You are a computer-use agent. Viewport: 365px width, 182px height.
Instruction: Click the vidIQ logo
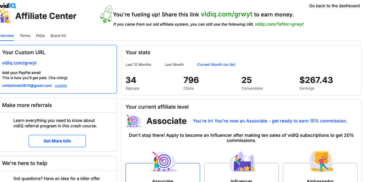pyautogui.click(x=8, y=5)
